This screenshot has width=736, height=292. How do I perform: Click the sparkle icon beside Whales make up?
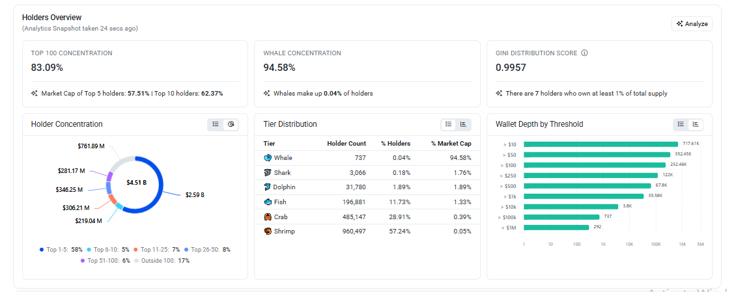(266, 93)
